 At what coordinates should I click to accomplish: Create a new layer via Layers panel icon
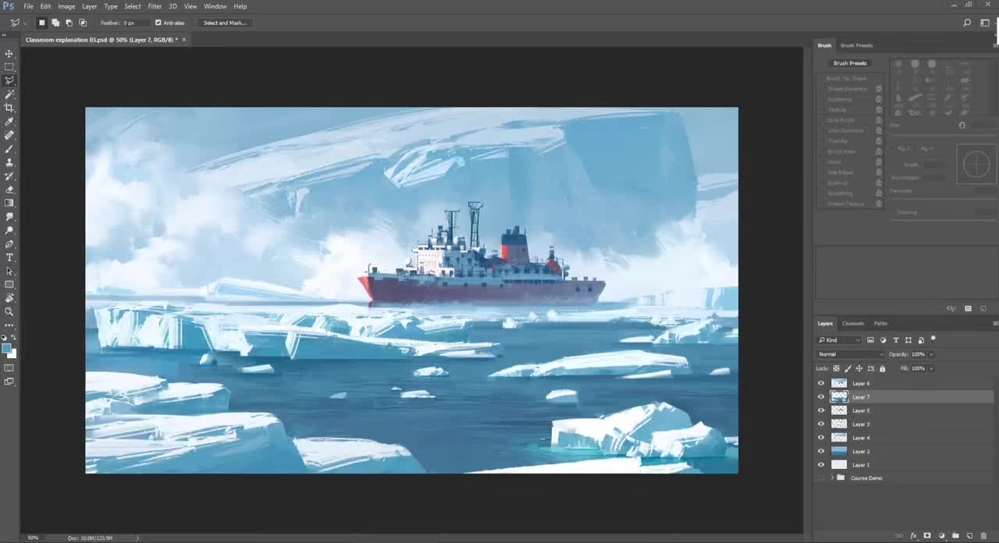(x=969, y=536)
